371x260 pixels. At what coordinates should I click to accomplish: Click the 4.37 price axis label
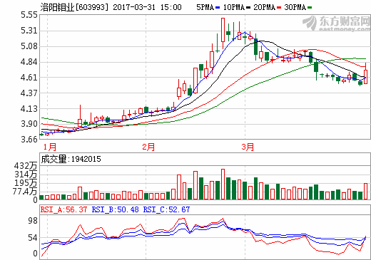point(29,93)
